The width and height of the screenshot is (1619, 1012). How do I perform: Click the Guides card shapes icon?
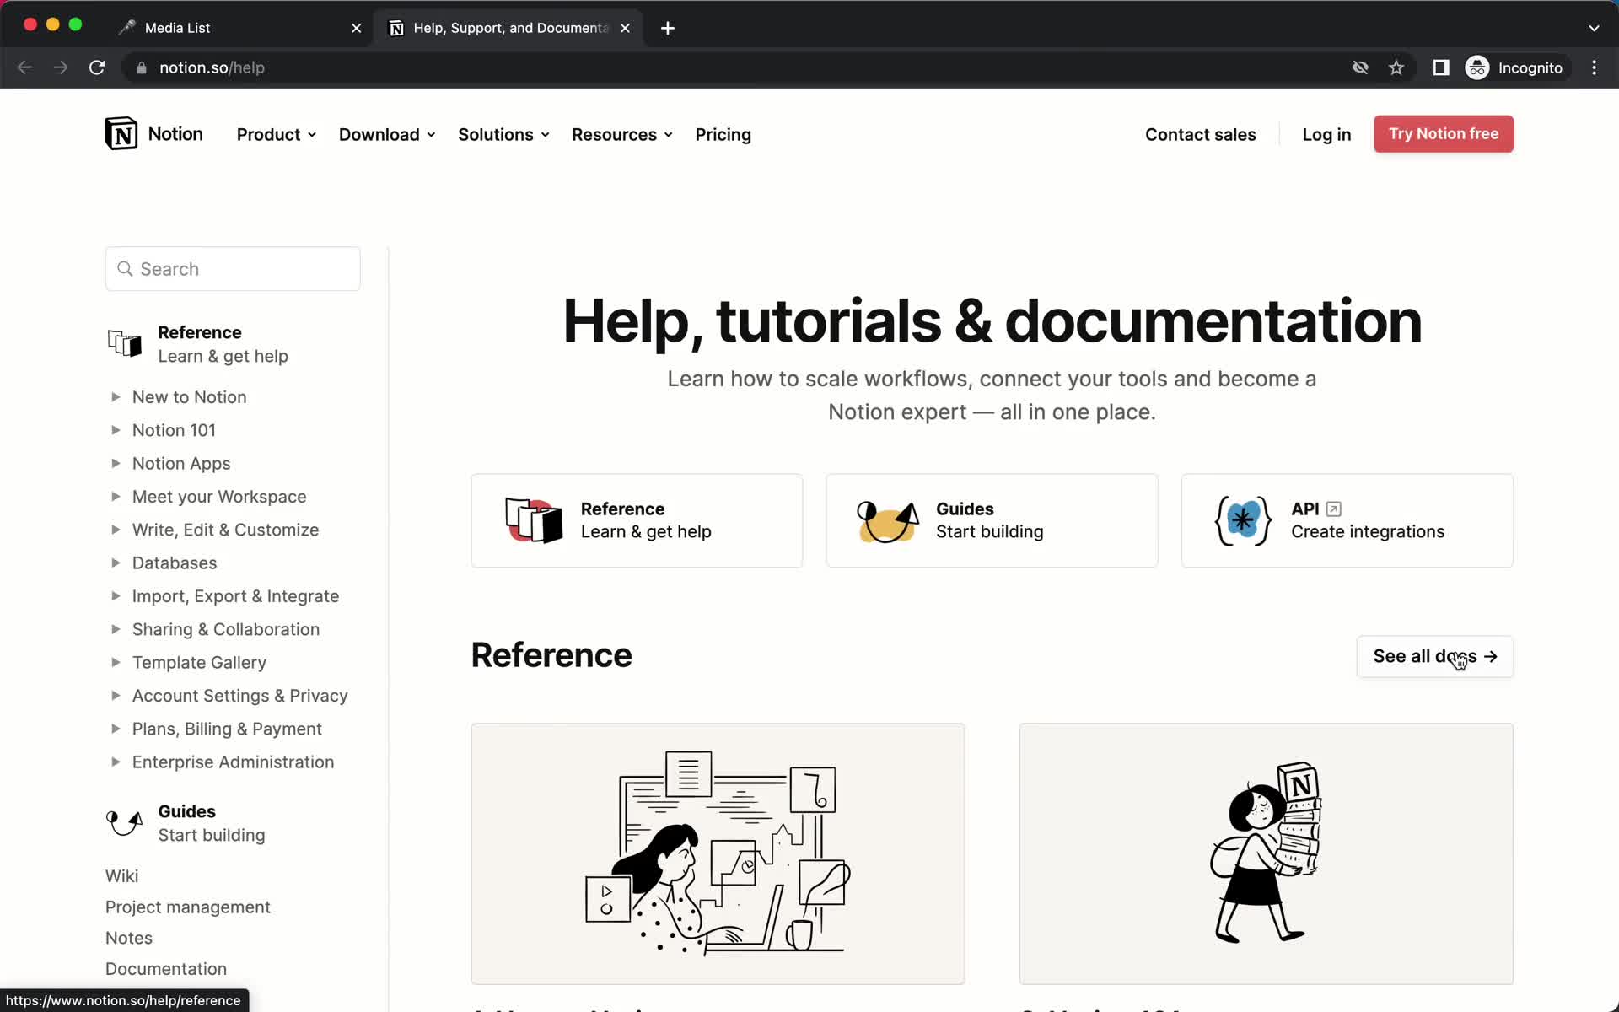pos(888,520)
